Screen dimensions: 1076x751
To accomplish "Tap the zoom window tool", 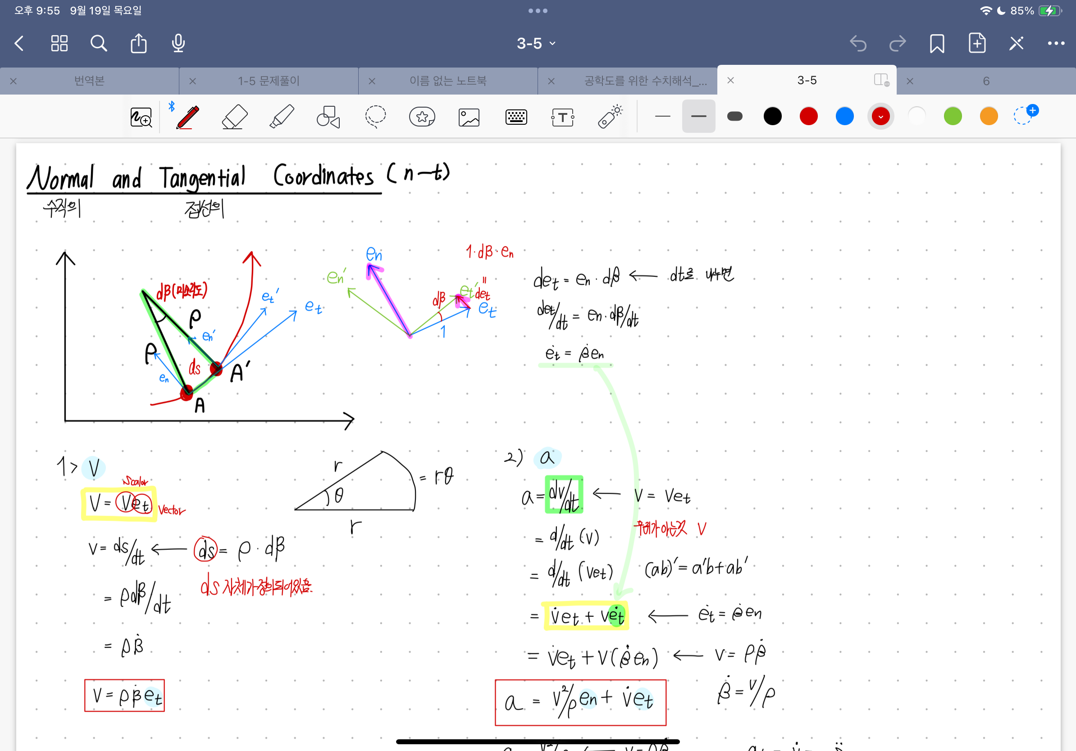I will (141, 117).
